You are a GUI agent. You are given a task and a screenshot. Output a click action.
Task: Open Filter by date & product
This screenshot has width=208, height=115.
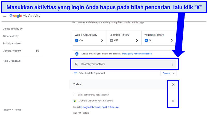[92, 73]
